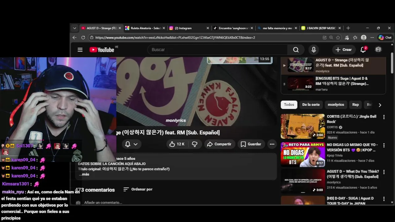Screen dimensions: 395x222
Task: Click the zoom magnifier icon in address bar
Action: point(331,37)
